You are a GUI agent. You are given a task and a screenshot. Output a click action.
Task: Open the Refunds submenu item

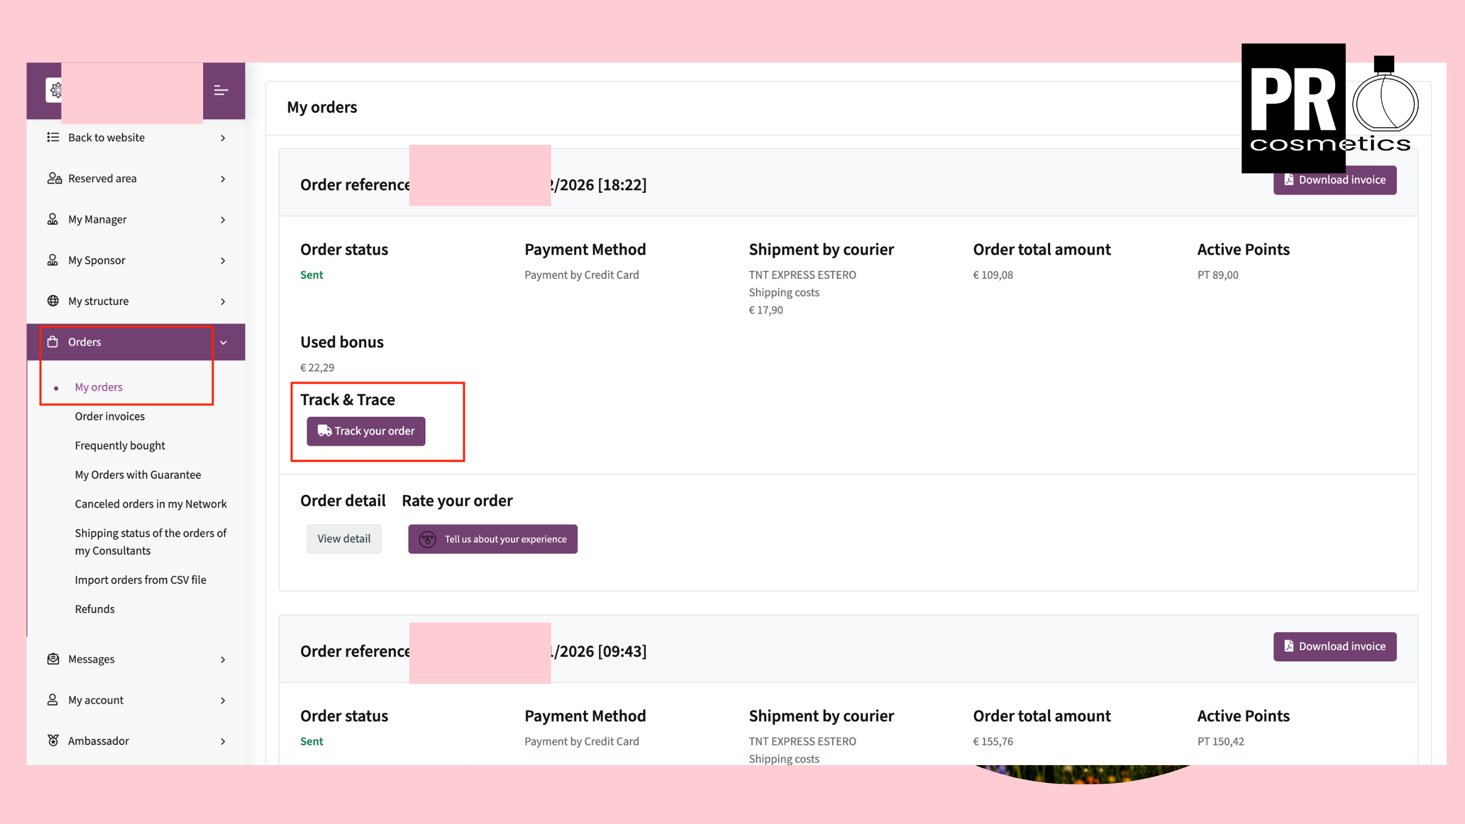[94, 609]
